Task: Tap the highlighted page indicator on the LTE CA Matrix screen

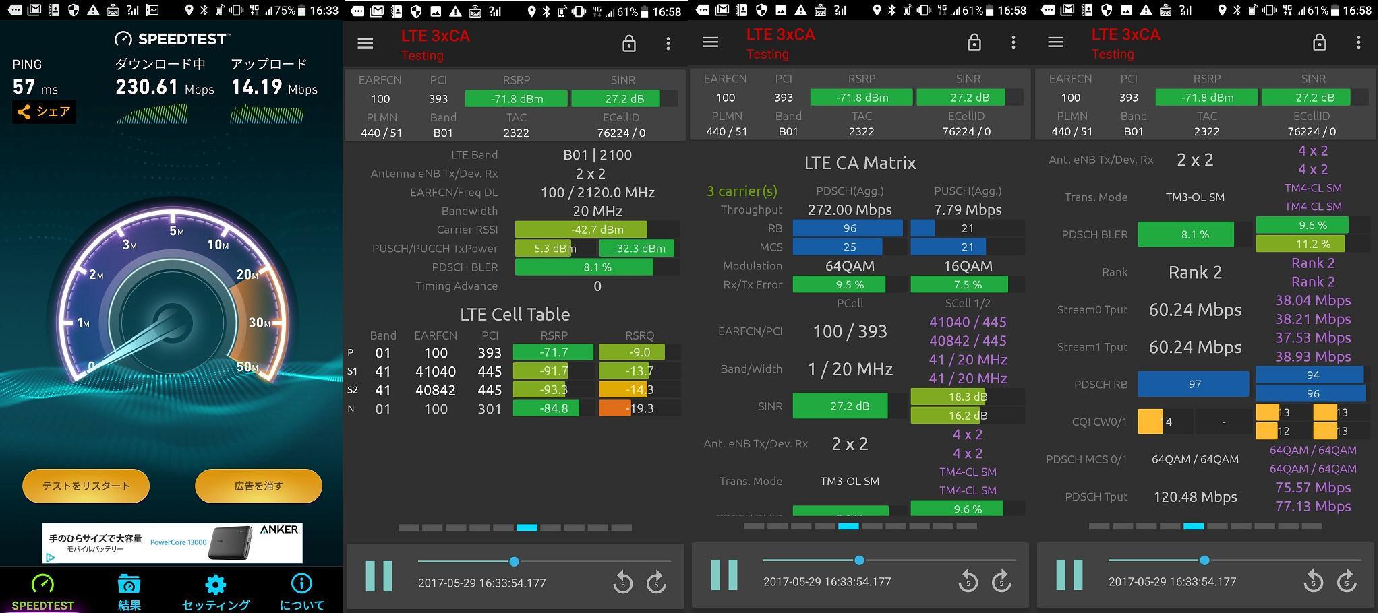Action: click(x=848, y=526)
